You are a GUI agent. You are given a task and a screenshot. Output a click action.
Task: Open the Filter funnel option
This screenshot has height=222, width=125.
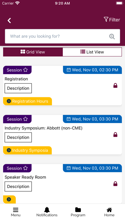click(x=112, y=19)
